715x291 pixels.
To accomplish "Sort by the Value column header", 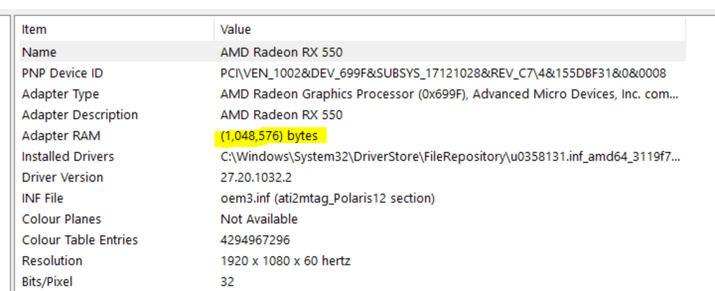I will 235,29.
